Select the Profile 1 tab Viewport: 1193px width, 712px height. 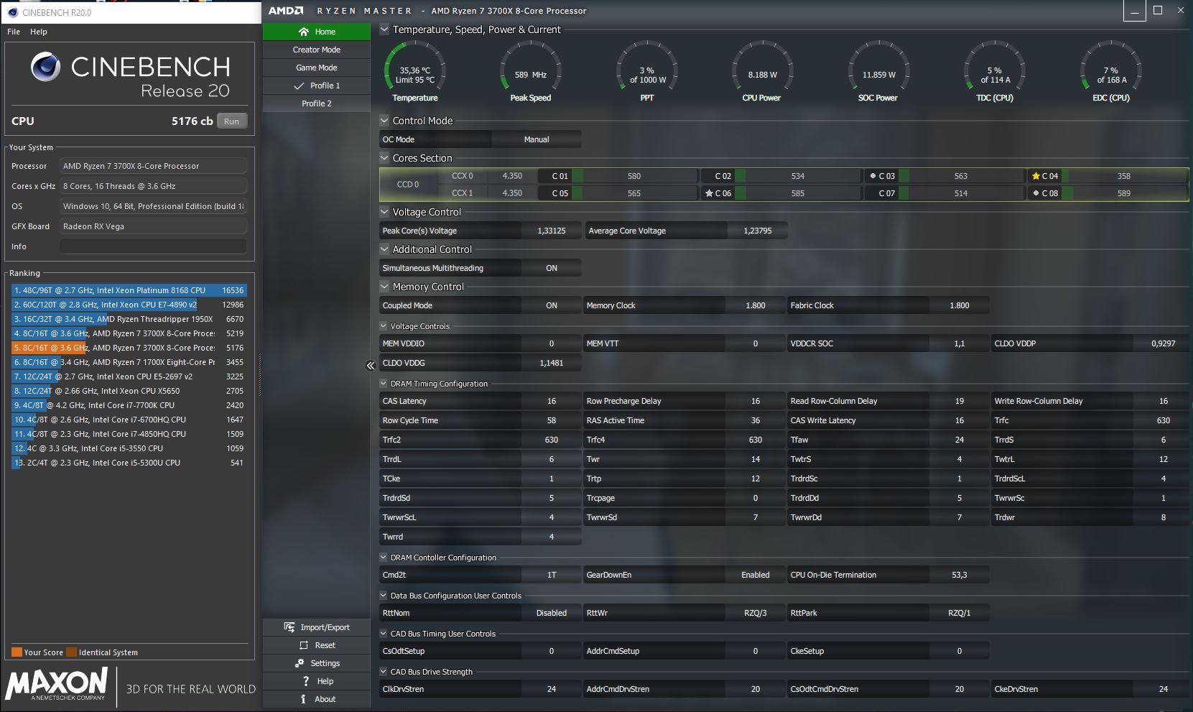(x=317, y=85)
